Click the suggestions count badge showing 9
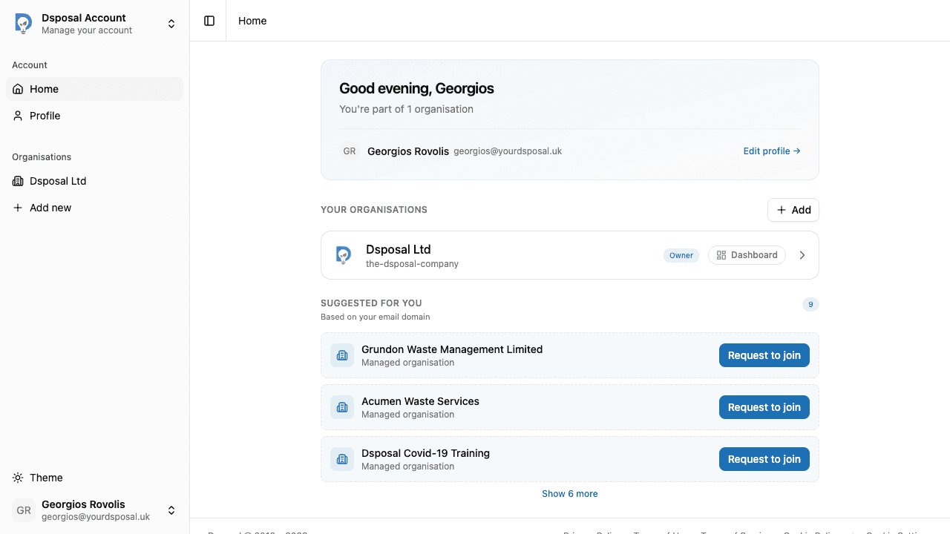This screenshot has height=534, width=950. (x=810, y=304)
